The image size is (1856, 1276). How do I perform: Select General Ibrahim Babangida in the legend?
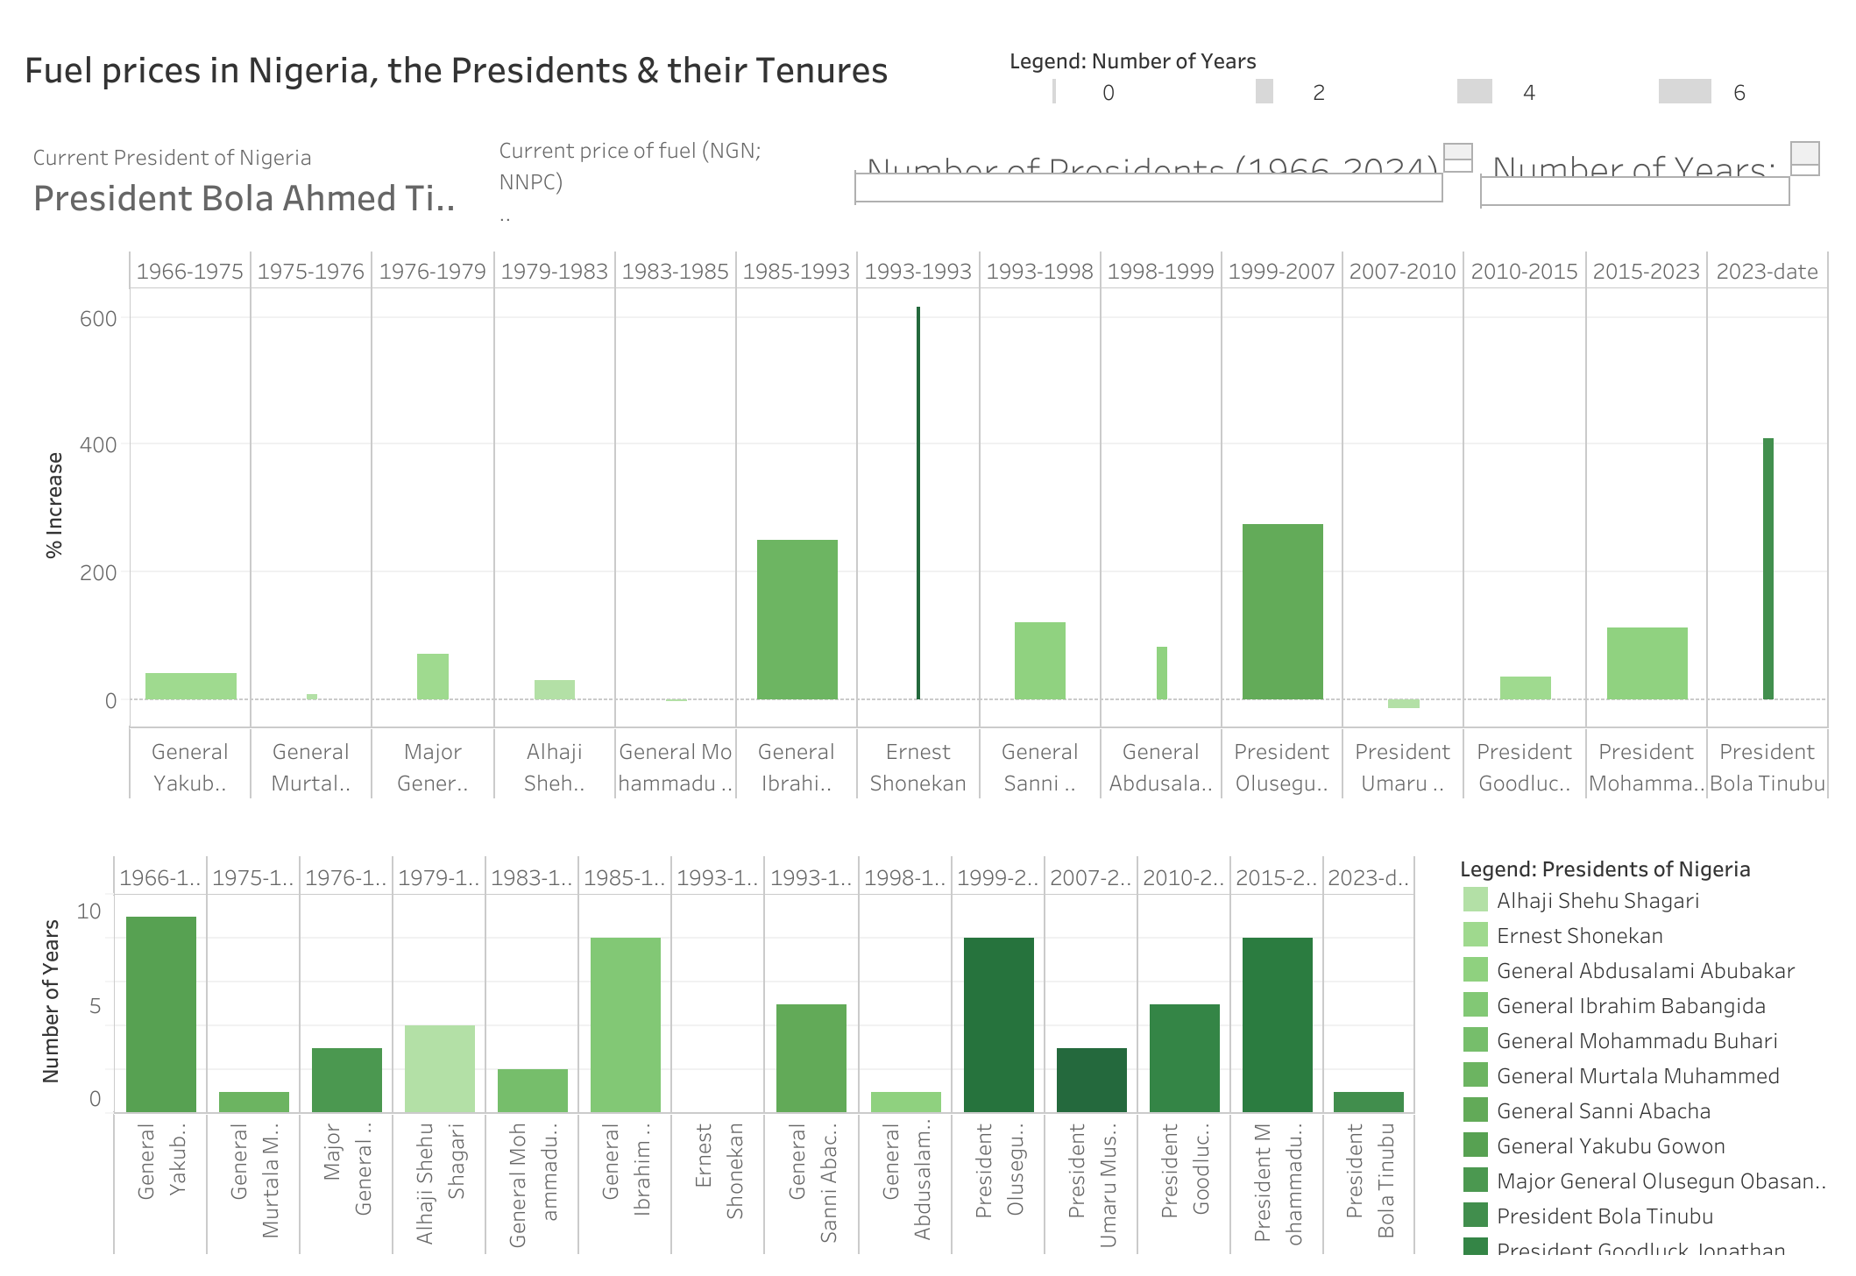tap(1631, 1005)
